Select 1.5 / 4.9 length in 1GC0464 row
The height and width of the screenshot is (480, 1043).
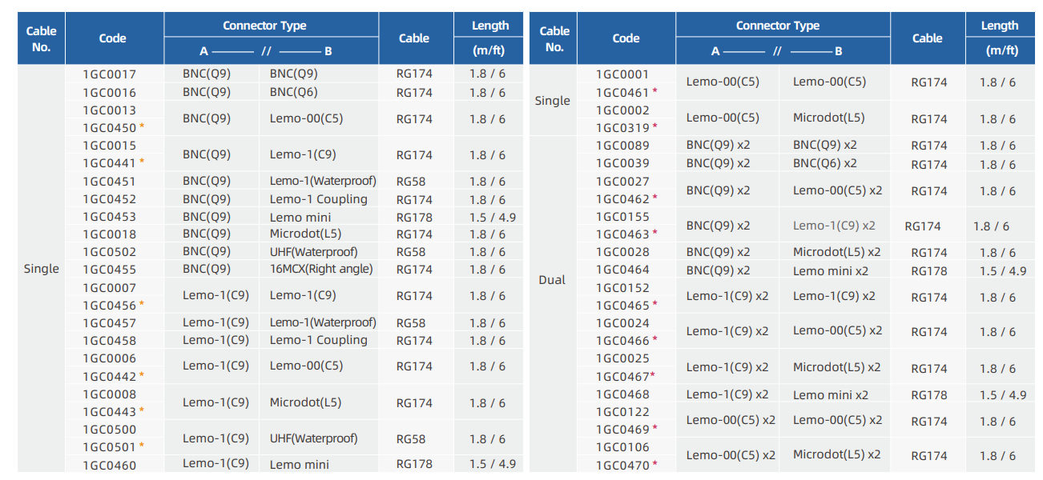pos(1002,271)
